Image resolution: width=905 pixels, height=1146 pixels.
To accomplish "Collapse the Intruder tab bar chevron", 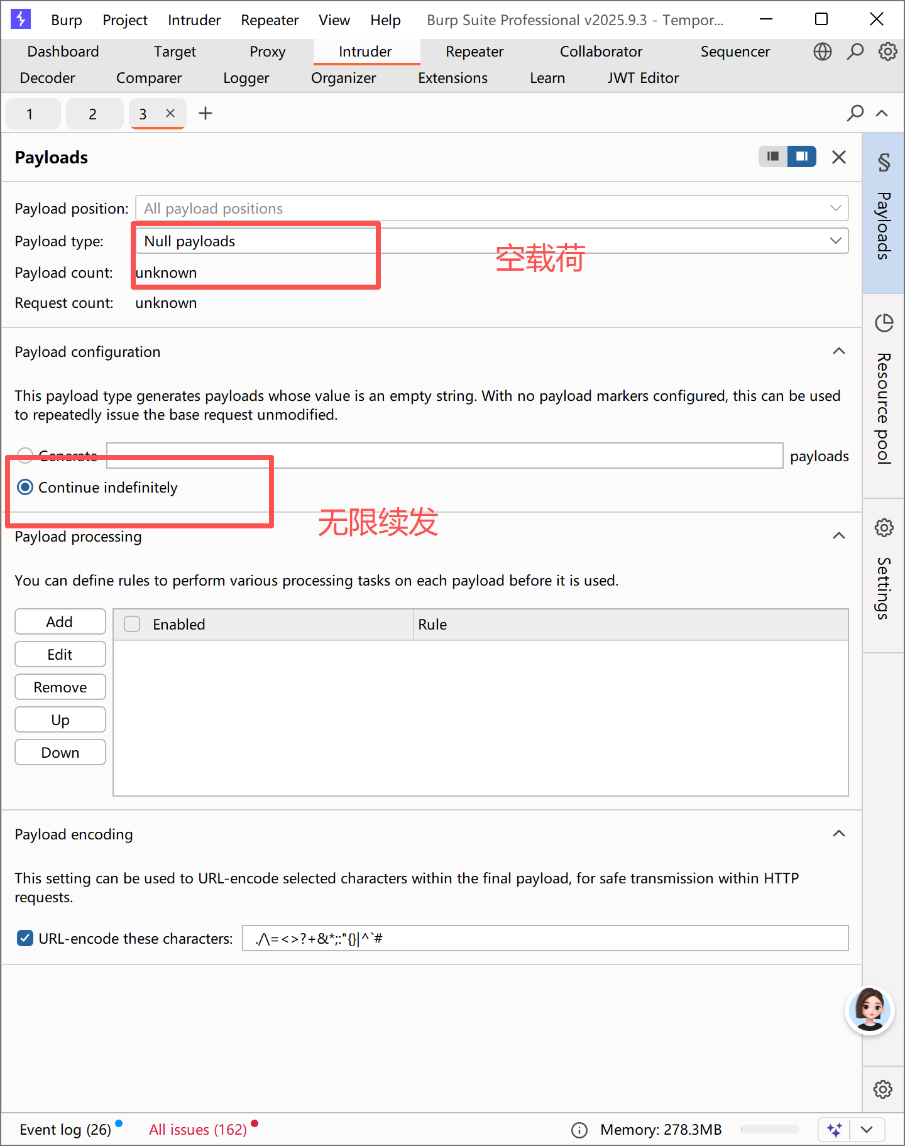I will pyautogui.click(x=882, y=113).
